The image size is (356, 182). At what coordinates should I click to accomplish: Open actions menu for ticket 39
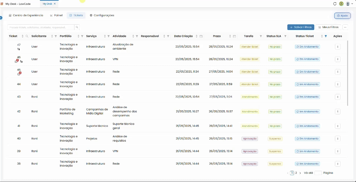coord(338,151)
